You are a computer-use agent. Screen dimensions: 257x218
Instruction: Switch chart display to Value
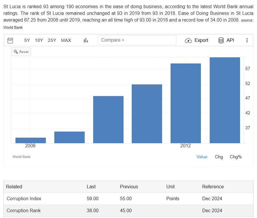(202, 157)
